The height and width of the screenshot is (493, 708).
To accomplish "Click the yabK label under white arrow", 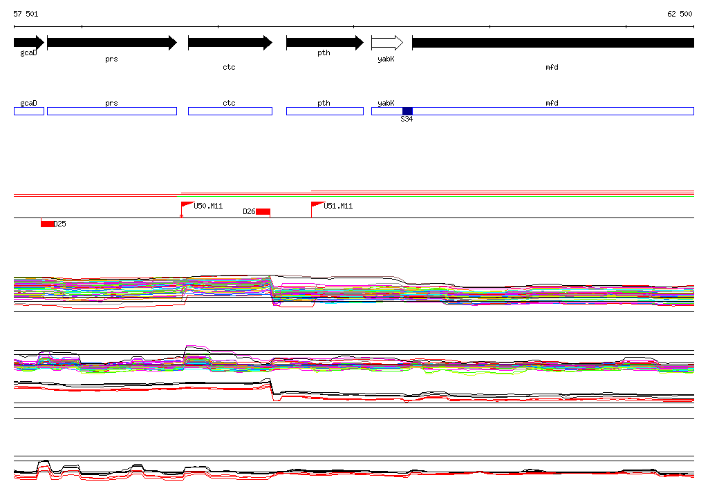I will [386, 59].
